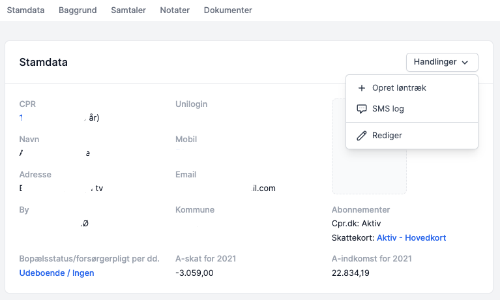Click the Adresse field label

pos(35,175)
